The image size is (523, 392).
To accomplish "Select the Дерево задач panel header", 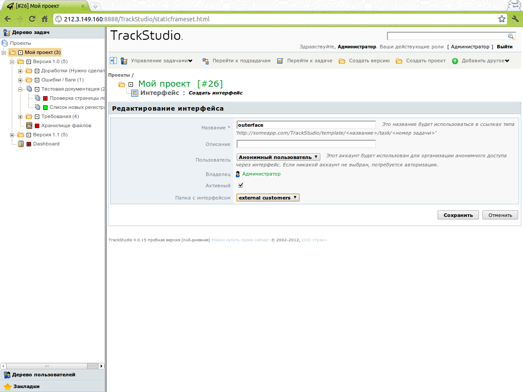I will (53, 32).
